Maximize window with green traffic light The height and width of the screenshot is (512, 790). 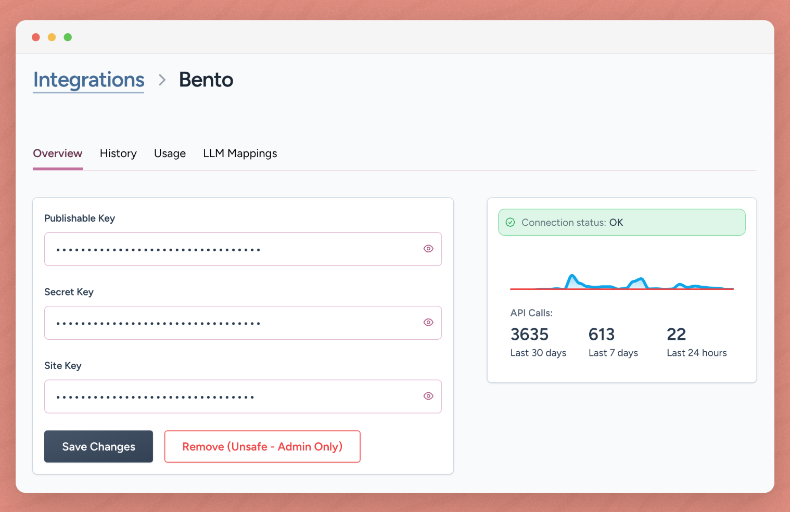pos(68,37)
